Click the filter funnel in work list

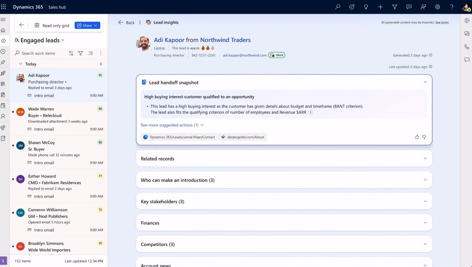[81, 53]
